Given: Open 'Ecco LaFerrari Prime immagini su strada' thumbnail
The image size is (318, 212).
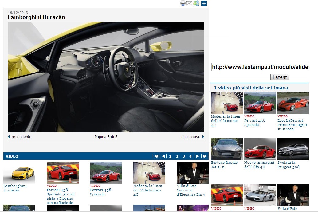Looking at the screenshot, I should click(293, 103).
